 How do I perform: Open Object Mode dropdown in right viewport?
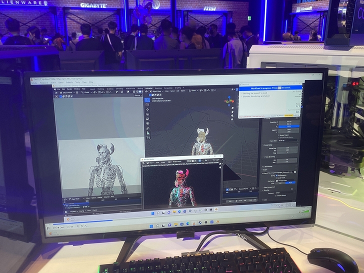click(156, 91)
